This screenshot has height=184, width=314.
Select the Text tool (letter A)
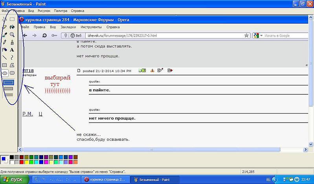12,50
